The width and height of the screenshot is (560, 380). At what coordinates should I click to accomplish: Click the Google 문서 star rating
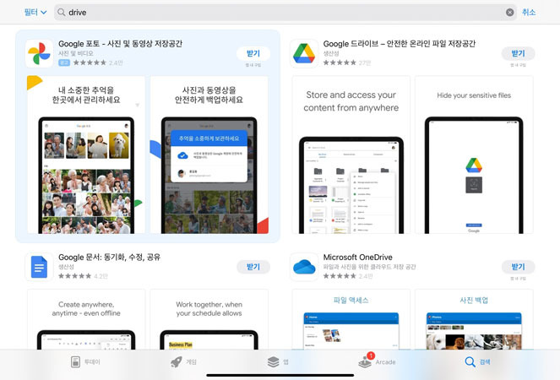[x=74, y=276]
